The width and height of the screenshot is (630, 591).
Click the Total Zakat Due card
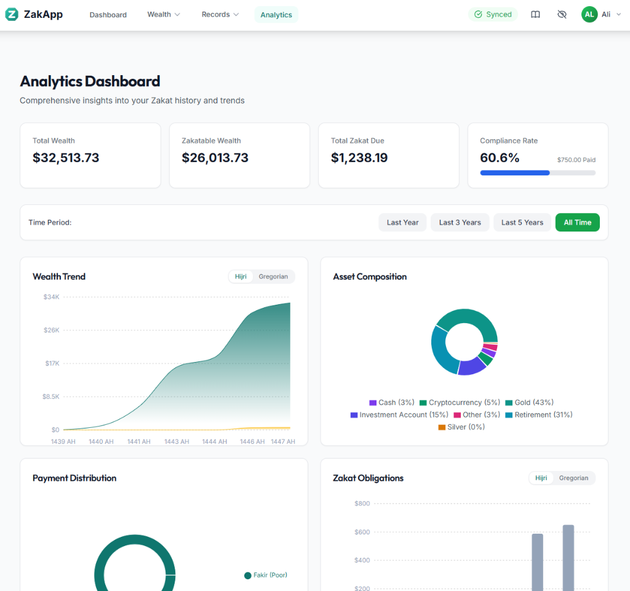388,155
